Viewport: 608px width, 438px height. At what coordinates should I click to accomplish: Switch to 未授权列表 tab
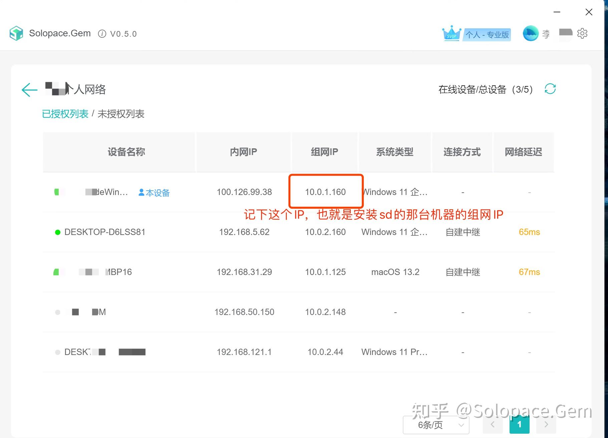(121, 114)
